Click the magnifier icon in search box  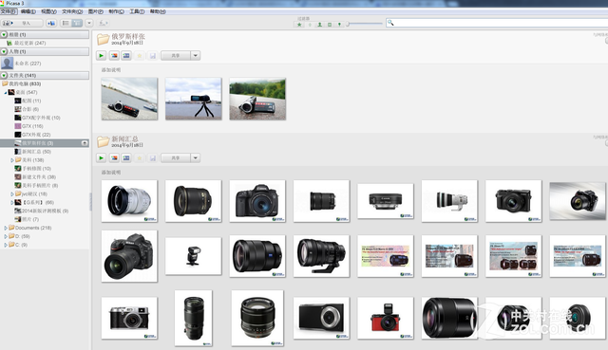tap(390, 23)
